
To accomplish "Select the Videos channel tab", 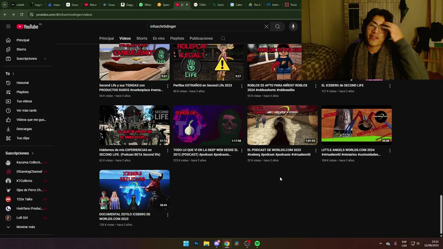I will point(125,38).
